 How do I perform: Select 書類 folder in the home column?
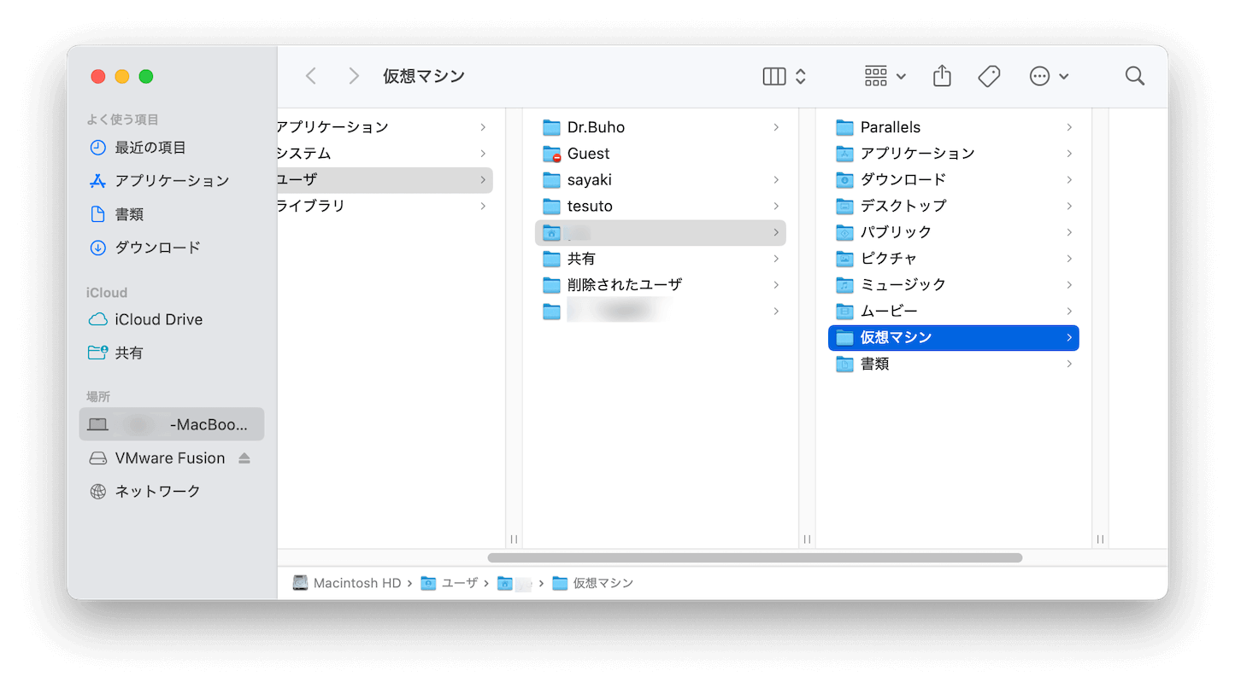coord(954,364)
